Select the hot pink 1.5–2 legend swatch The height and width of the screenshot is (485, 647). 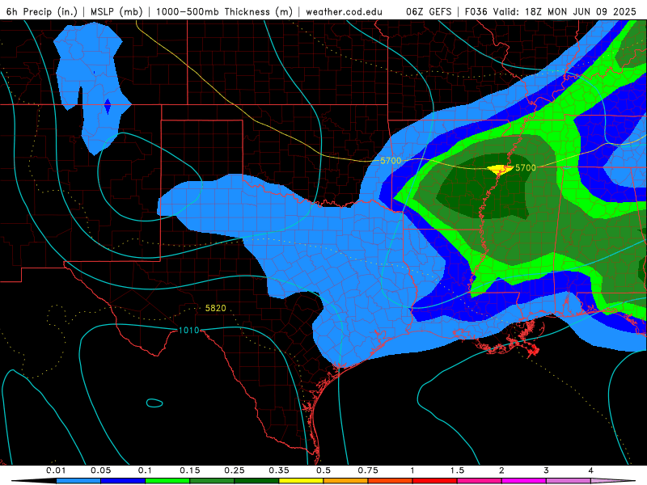[x=480, y=481]
